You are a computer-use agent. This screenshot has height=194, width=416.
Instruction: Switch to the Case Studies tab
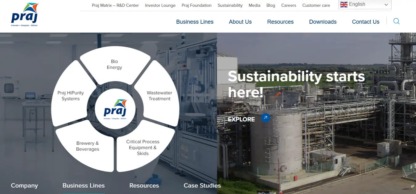click(202, 185)
